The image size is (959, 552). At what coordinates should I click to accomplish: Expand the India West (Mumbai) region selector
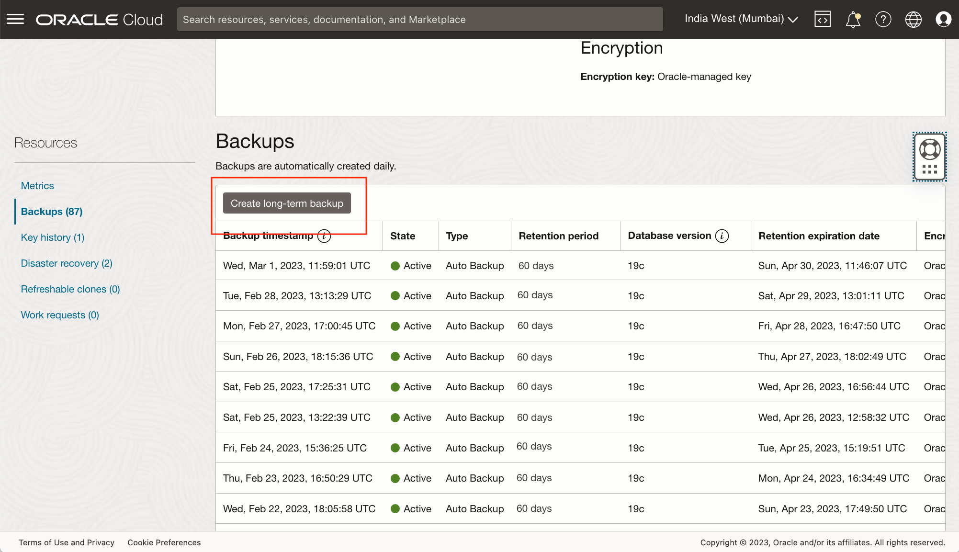tap(740, 19)
